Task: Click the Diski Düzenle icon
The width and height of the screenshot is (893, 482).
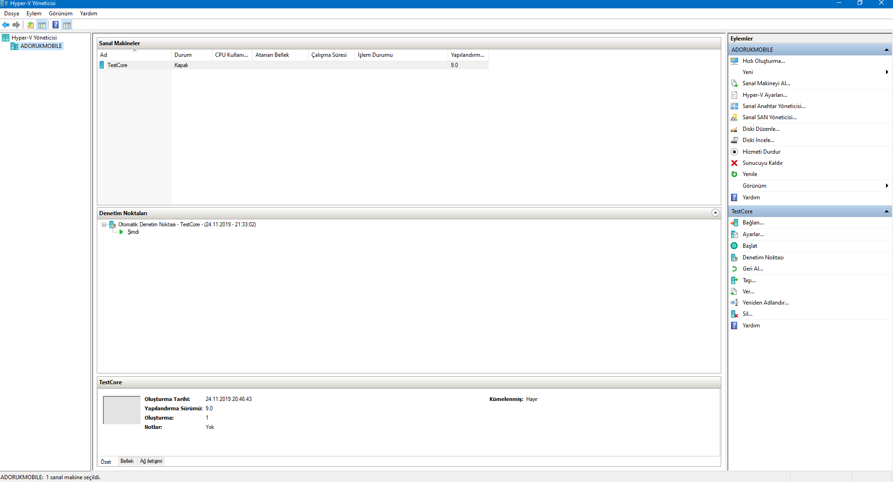Action: [734, 129]
